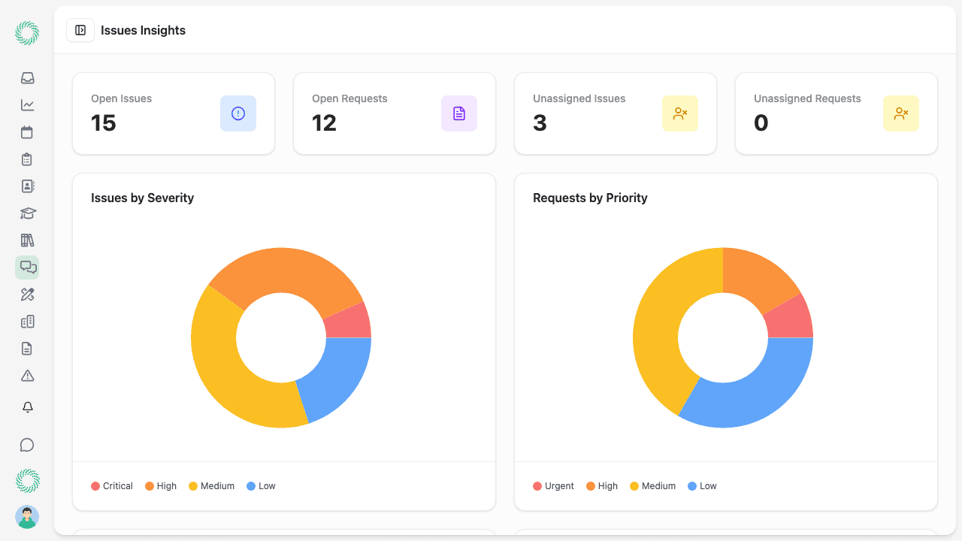This screenshot has height=541, width=962.
Task: Open the alerts warning triangle icon
Action: click(x=27, y=376)
